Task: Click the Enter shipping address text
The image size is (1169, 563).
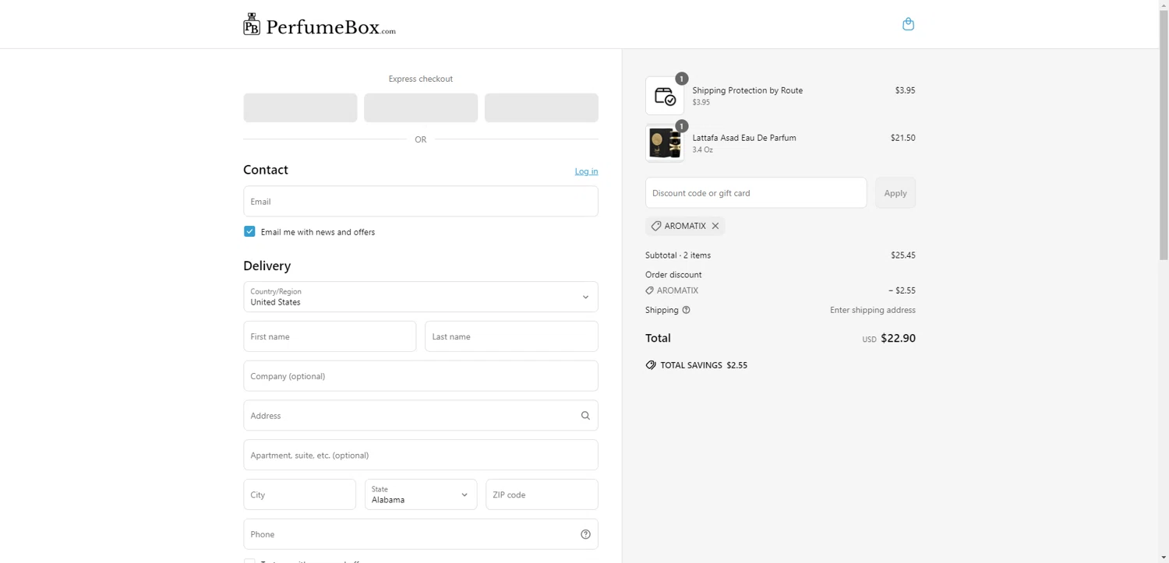Action: click(x=873, y=310)
